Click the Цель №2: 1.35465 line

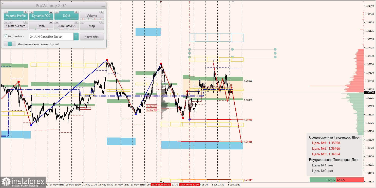pyautogui.click(x=326, y=149)
